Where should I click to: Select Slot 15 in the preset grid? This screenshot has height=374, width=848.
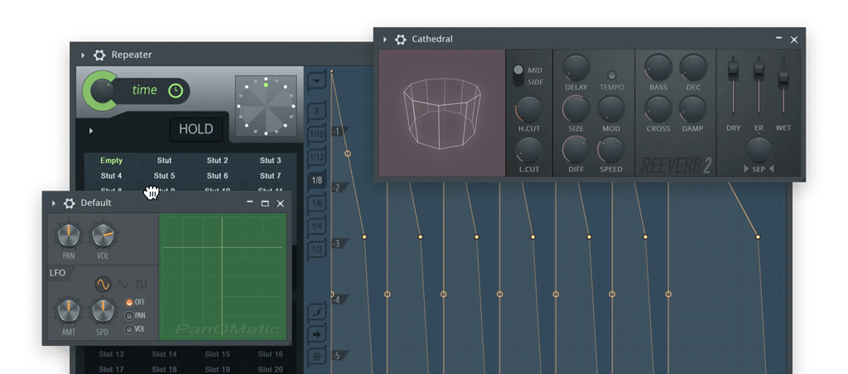218,354
